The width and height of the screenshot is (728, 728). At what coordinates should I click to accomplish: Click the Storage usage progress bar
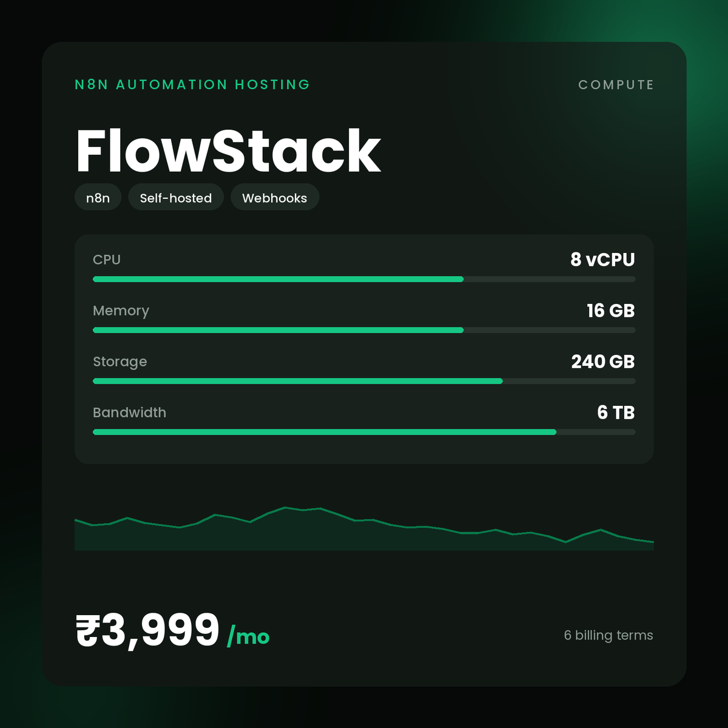364,381
